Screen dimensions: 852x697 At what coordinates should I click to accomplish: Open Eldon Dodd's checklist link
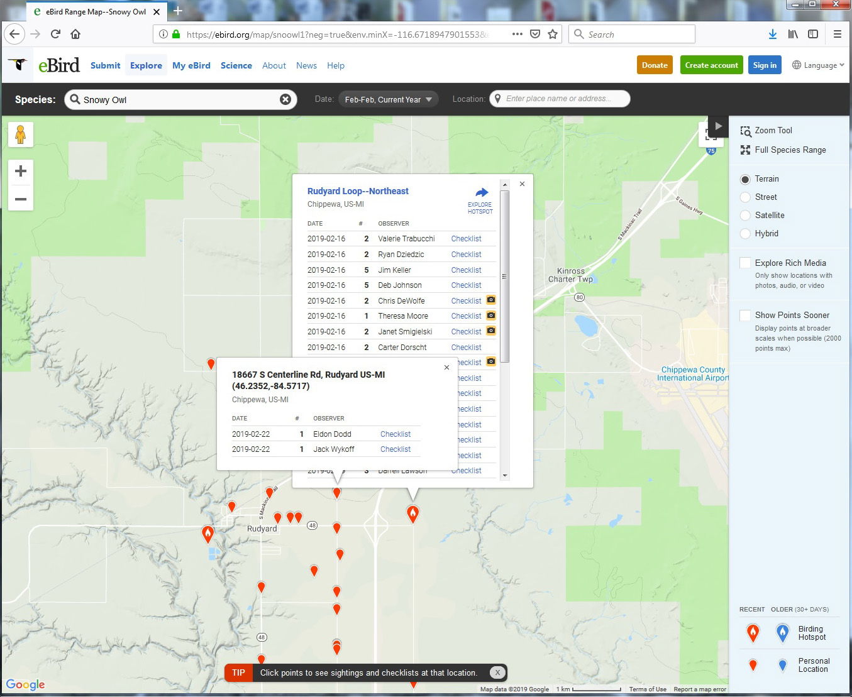point(395,434)
